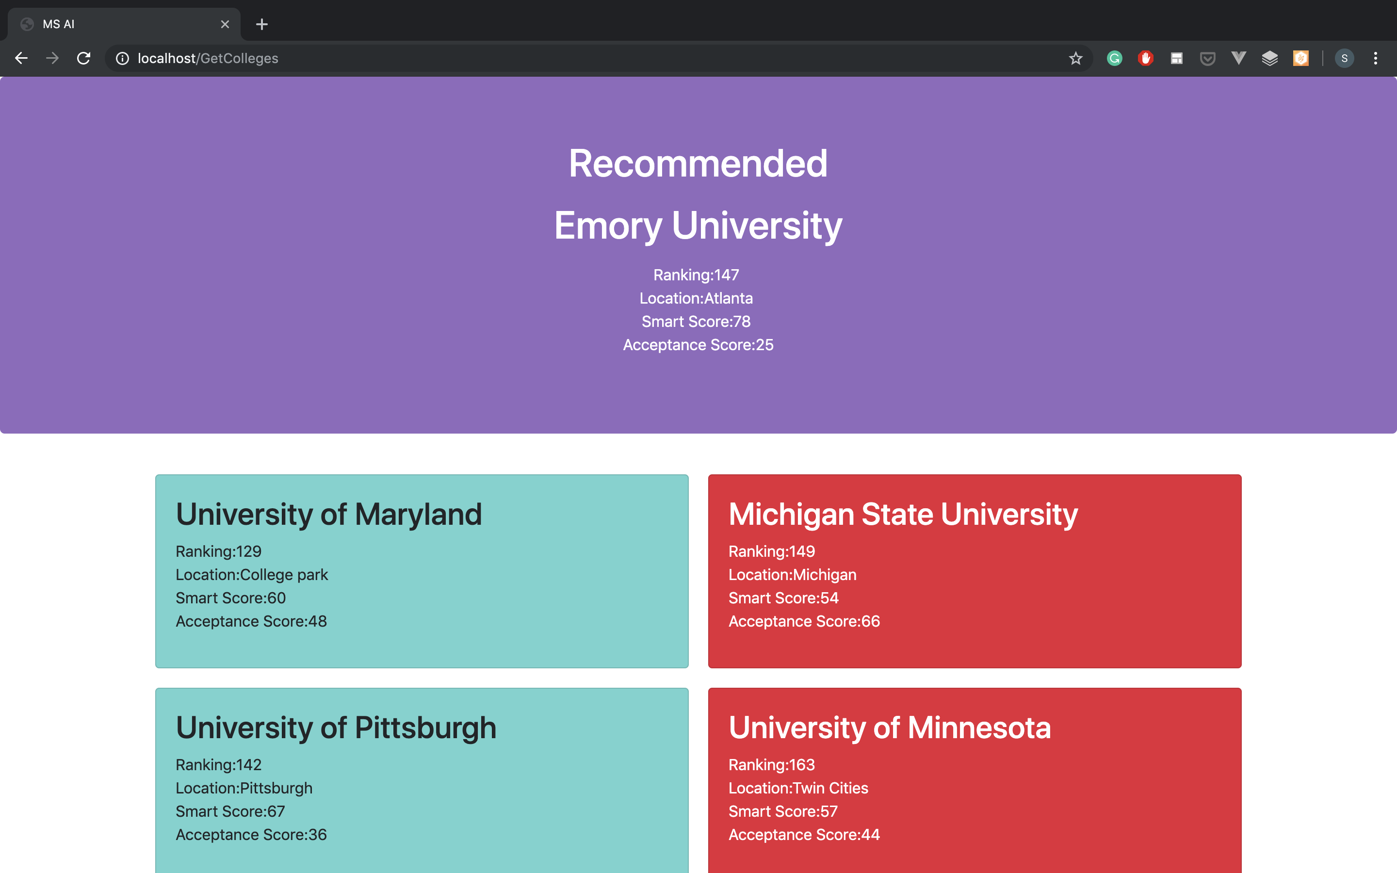Image resolution: width=1397 pixels, height=873 pixels.
Task: View site information for localhost
Action: (122, 58)
